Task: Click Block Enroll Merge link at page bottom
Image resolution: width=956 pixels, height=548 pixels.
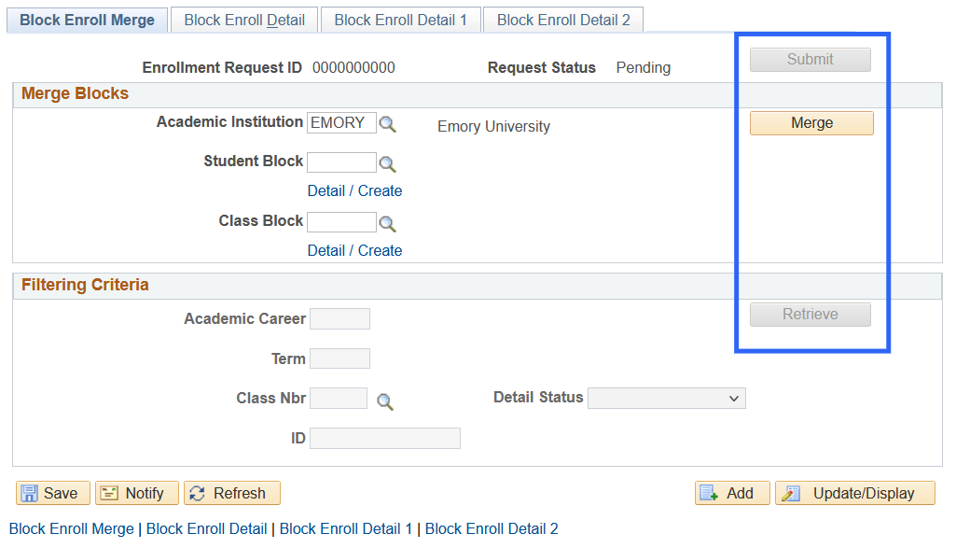Action: [x=71, y=528]
